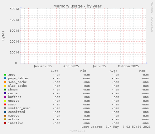Click the 'Bytes' vertical axis label
Screen dimensions: 155x134
(3, 36)
